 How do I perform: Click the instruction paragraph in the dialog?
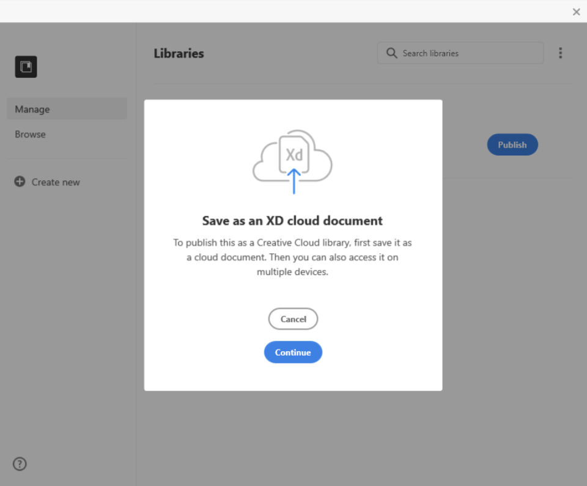[292, 257]
